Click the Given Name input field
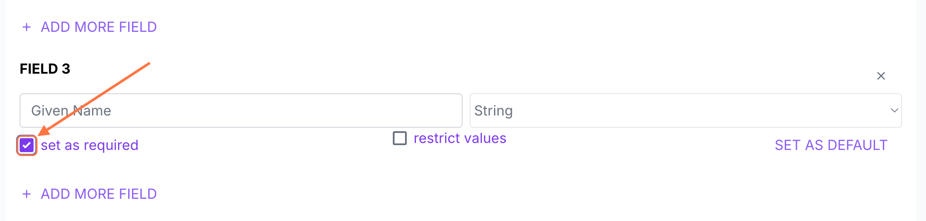 [x=241, y=111]
